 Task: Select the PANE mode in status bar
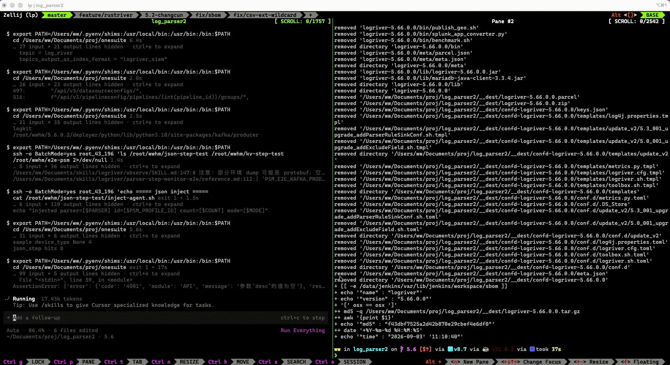pos(88,362)
